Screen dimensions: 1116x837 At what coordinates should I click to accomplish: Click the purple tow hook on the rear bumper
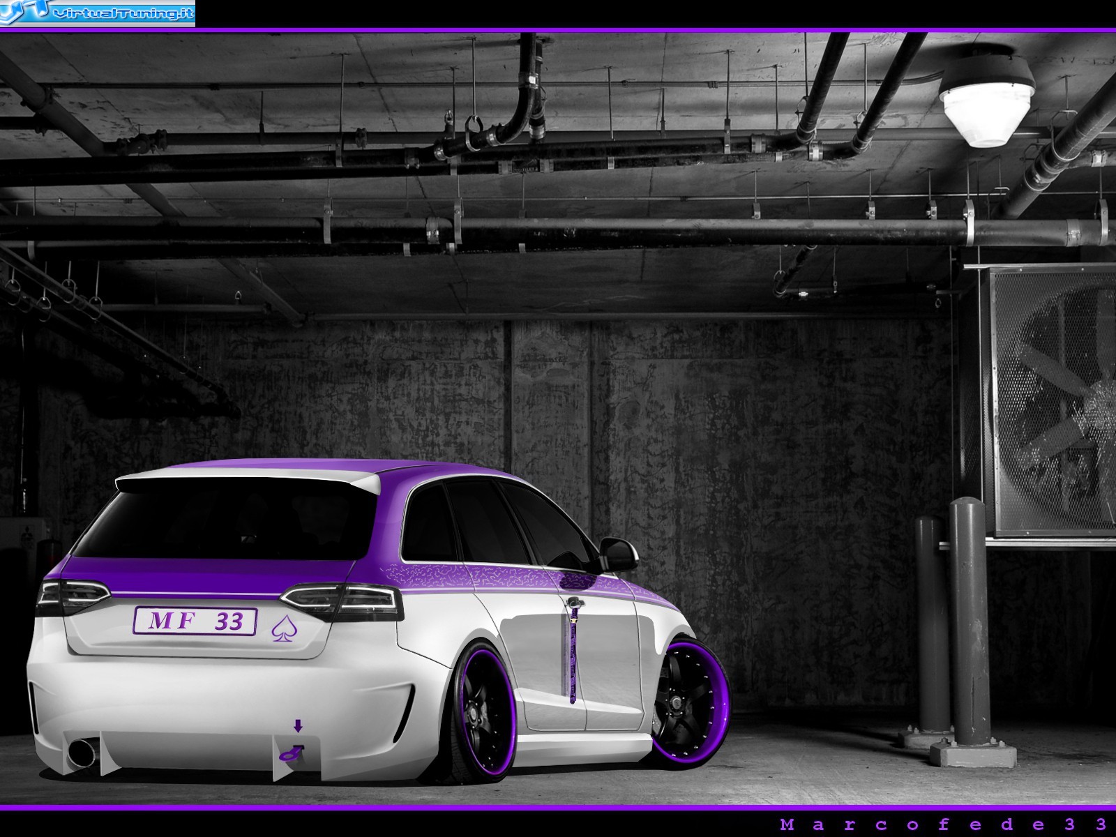point(291,753)
